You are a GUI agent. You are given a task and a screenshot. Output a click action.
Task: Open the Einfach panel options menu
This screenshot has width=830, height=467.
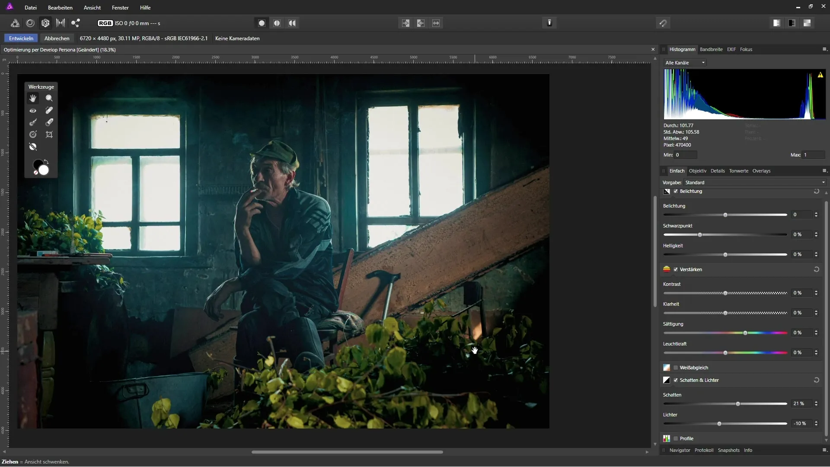coord(824,171)
